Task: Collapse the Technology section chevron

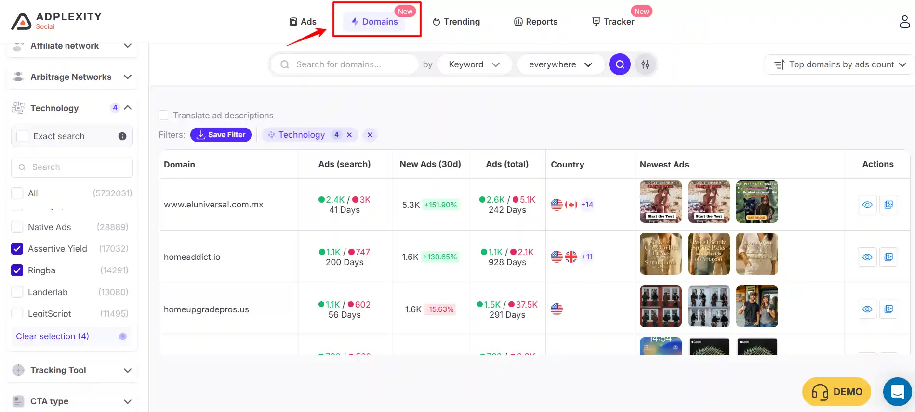Action: coord(128,108)
